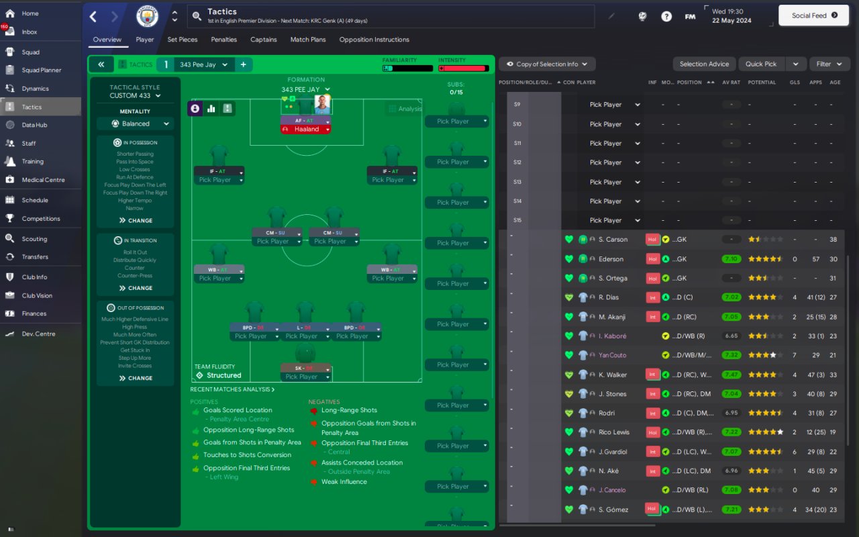The height and width of the screenshot is (537, 859).
Task: Click the Tactics search field in the top bar
Action: (x=391, y=17)
